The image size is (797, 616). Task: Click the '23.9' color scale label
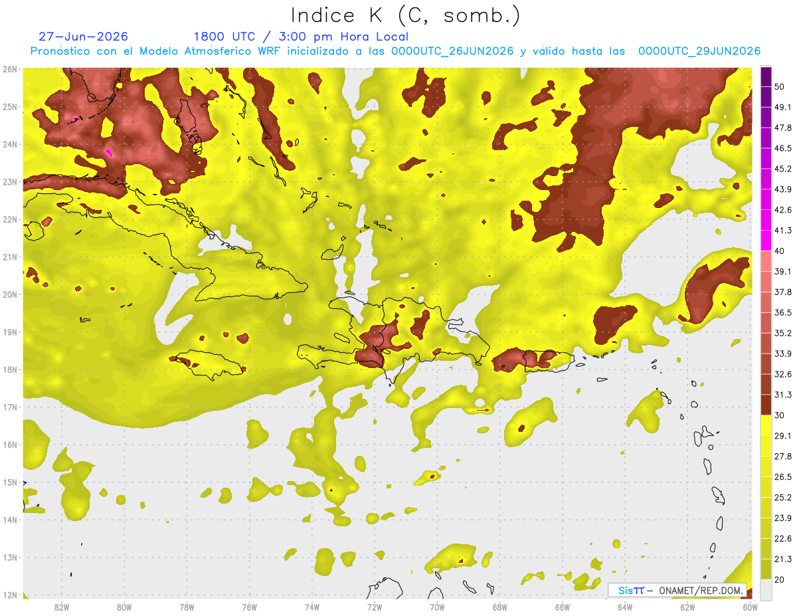(x=783, y=518)
